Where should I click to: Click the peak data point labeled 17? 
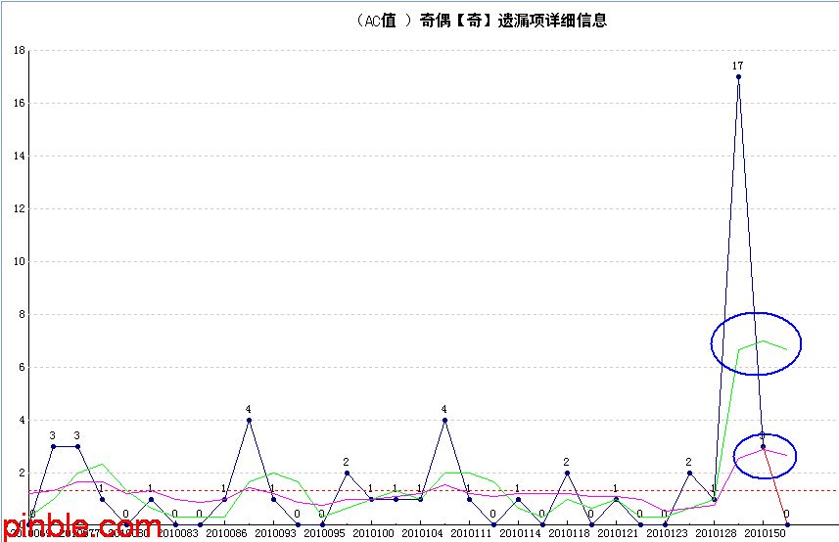(738, 76)
